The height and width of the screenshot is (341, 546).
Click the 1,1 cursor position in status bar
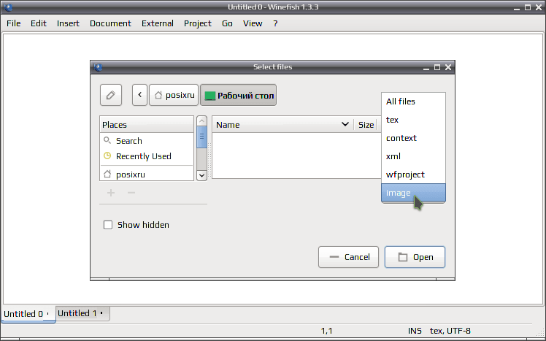326,331
